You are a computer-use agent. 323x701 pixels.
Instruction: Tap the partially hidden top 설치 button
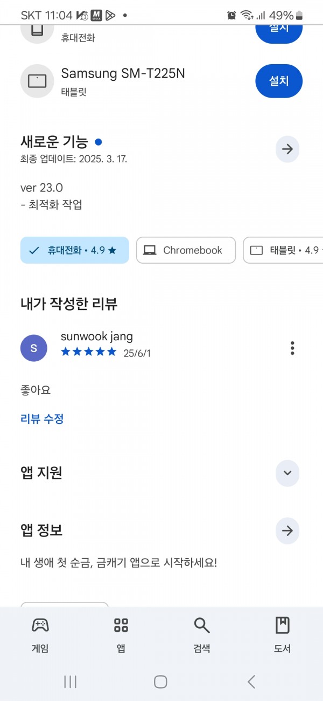point(279,33)
